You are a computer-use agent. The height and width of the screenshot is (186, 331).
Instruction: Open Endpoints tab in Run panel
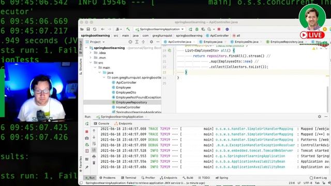coord(123,123)
